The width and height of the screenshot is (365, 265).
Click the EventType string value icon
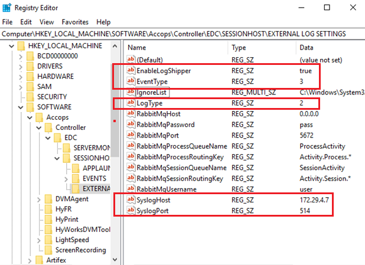(131, 81)
